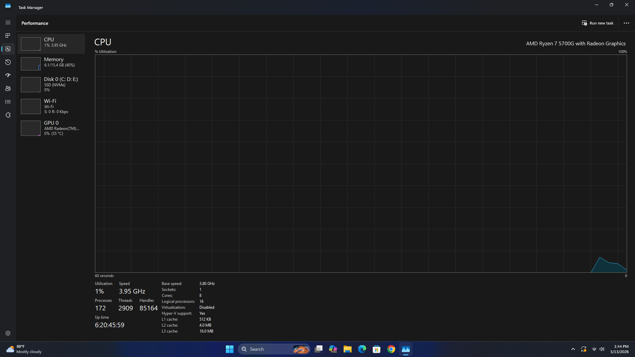
Task: Click the CPU mini graph thumbnail
Action: (31, 44)
